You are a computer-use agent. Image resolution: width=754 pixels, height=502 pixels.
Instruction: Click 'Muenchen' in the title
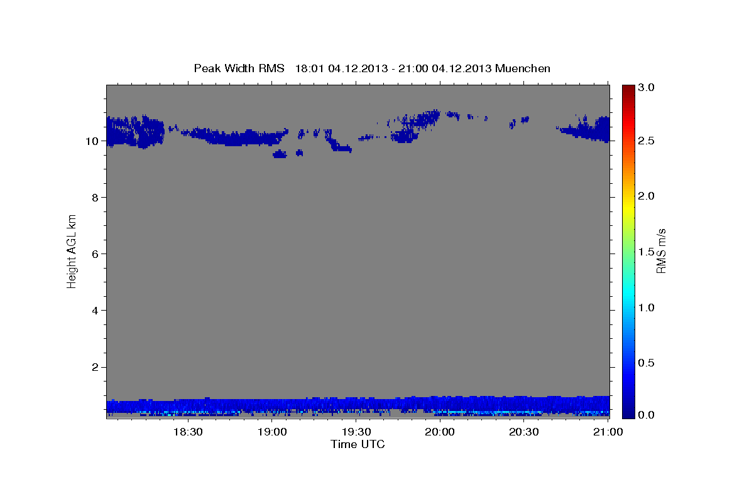[523, 68]
